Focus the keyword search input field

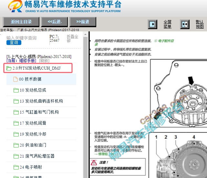22,38
